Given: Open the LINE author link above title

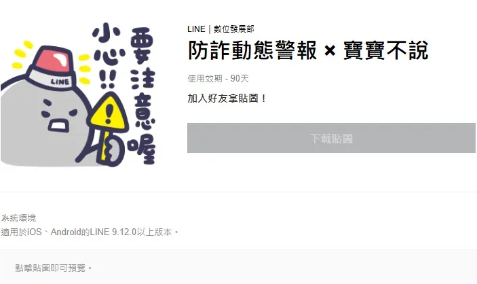Looking at the screenshot, I should 196,29.
